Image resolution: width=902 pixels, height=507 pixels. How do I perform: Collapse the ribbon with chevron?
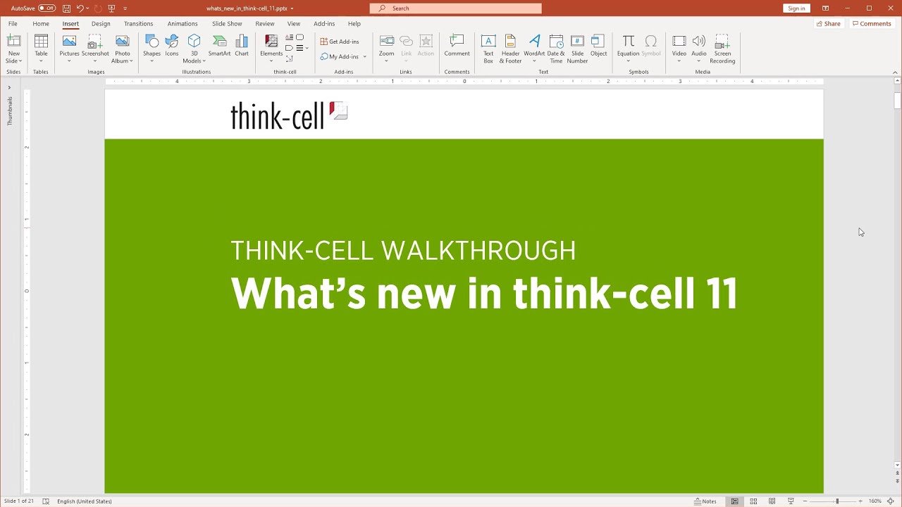pyautogui.click(x=896, y=72)
